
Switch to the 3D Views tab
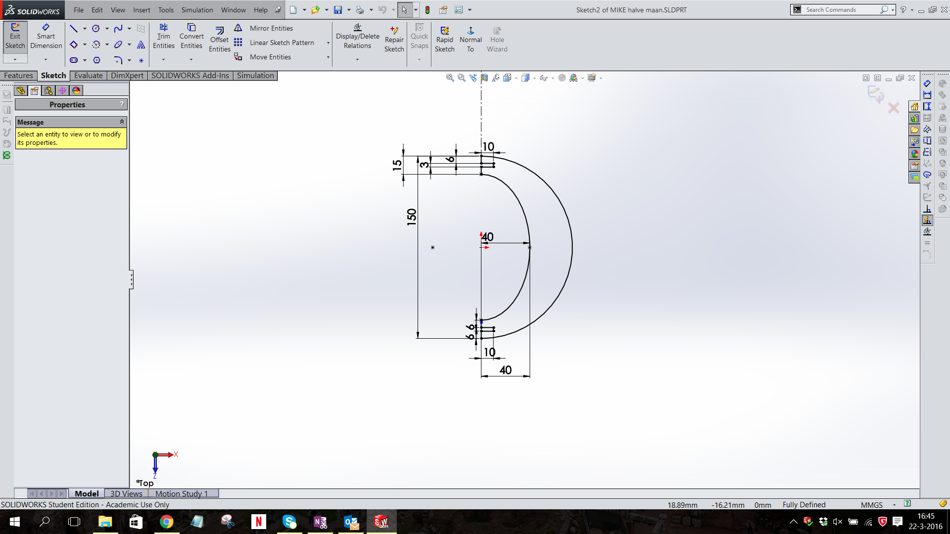click(126, 493)
